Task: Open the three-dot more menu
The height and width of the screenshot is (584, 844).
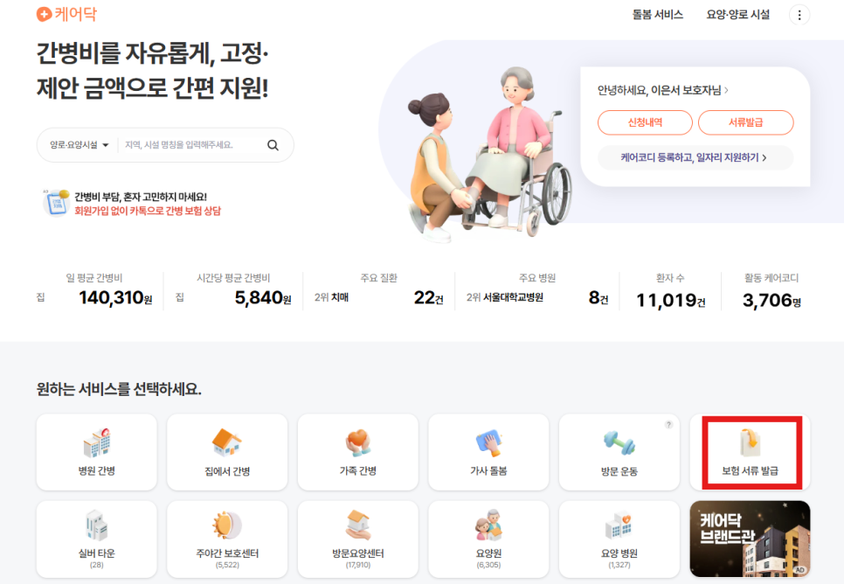Action: click(799, 15)
